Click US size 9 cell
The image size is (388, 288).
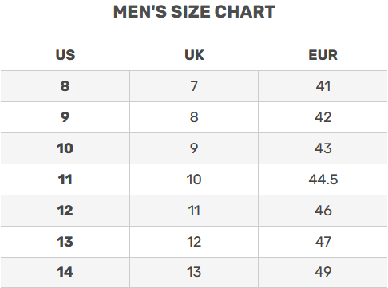tap(65, 117)
